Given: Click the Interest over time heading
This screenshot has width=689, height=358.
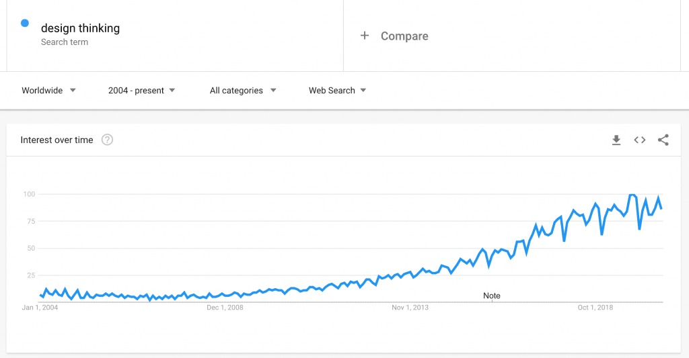Looking at the screenshot, I should [57, 140].
